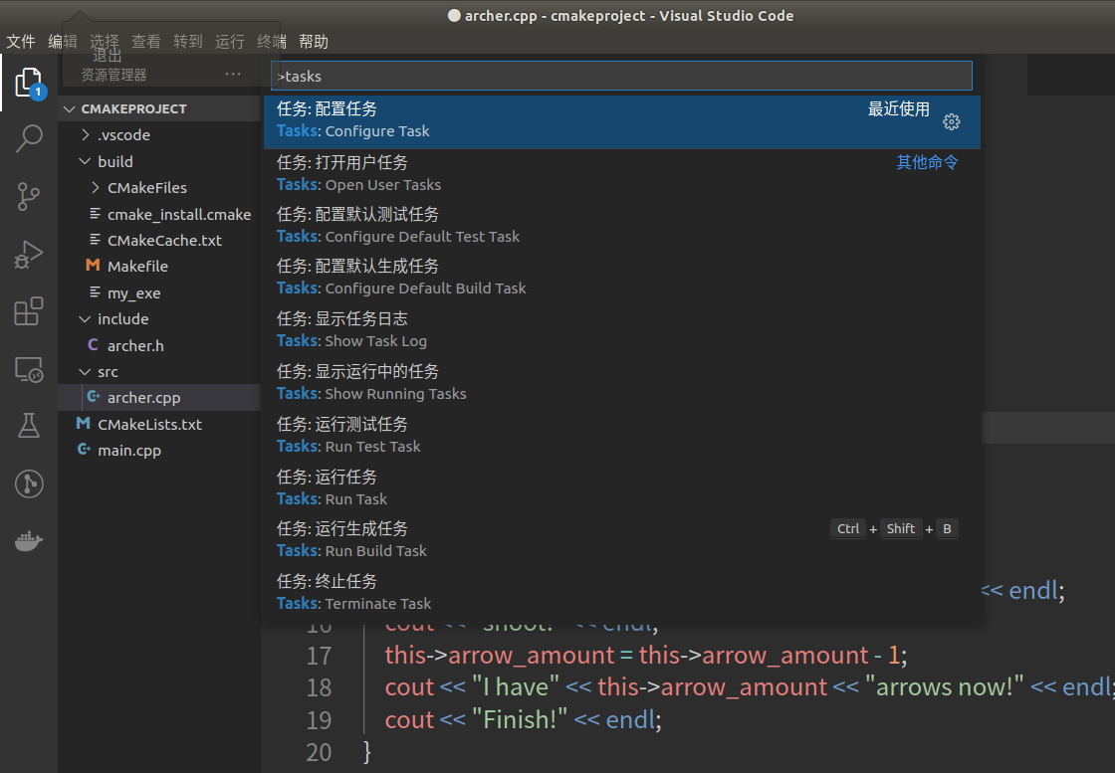Open the Remote Explorer icon
The image size is (1115, 773).
point(29,369)
